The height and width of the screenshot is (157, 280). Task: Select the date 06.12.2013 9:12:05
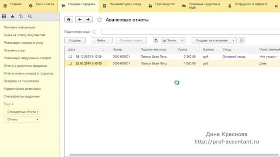88,57
